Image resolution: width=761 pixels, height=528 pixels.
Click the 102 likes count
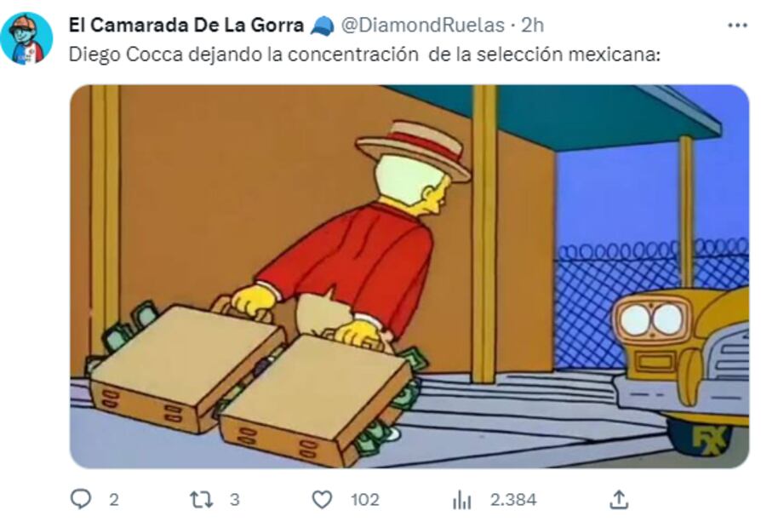pyautogui.click(x=364, y=499)
